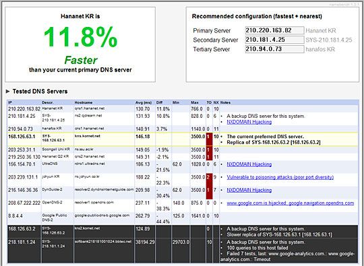Click the Min column header
The height and width of the screenshot is (266, 364).
[x=176, y=102]
